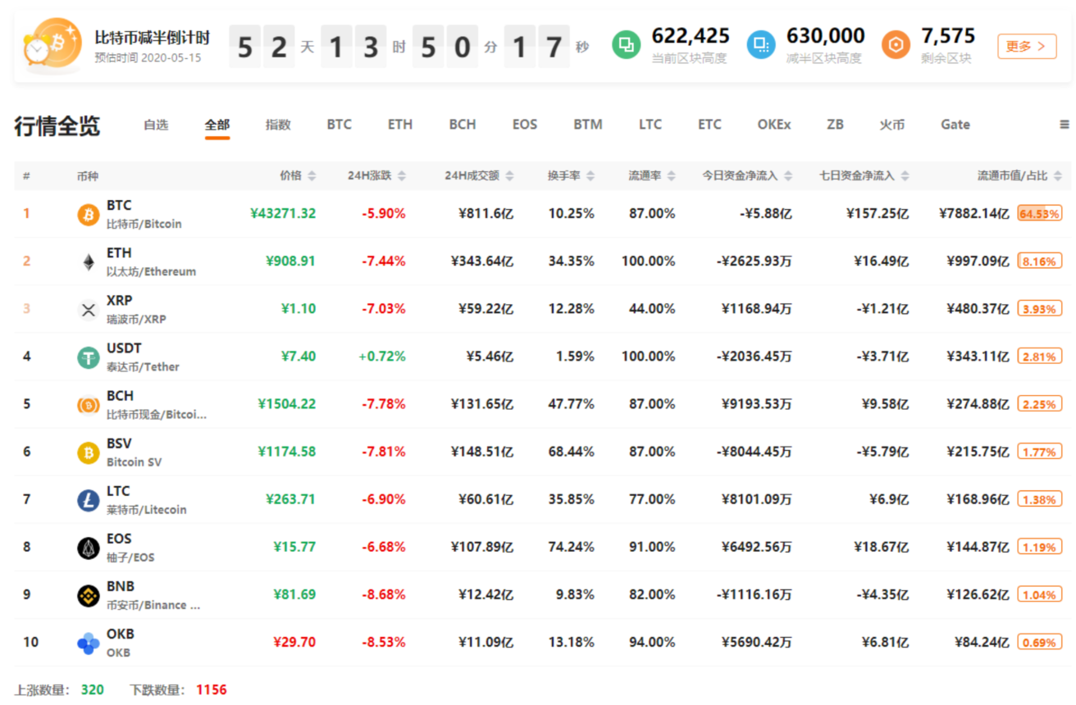Image resolution: width=1076 pixels, height=705 pixels.
Task: Open the 泰达币/Tether name link
Action: click(x=143, y=366)
